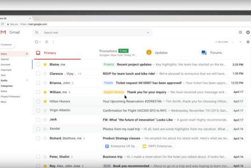
Task: Open (WIP) Enterprise... attachment chip
Action: tap(158, 146)
